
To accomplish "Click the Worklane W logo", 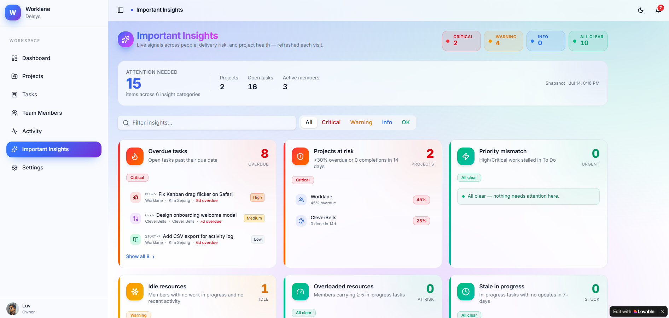I will click(13, 13).
